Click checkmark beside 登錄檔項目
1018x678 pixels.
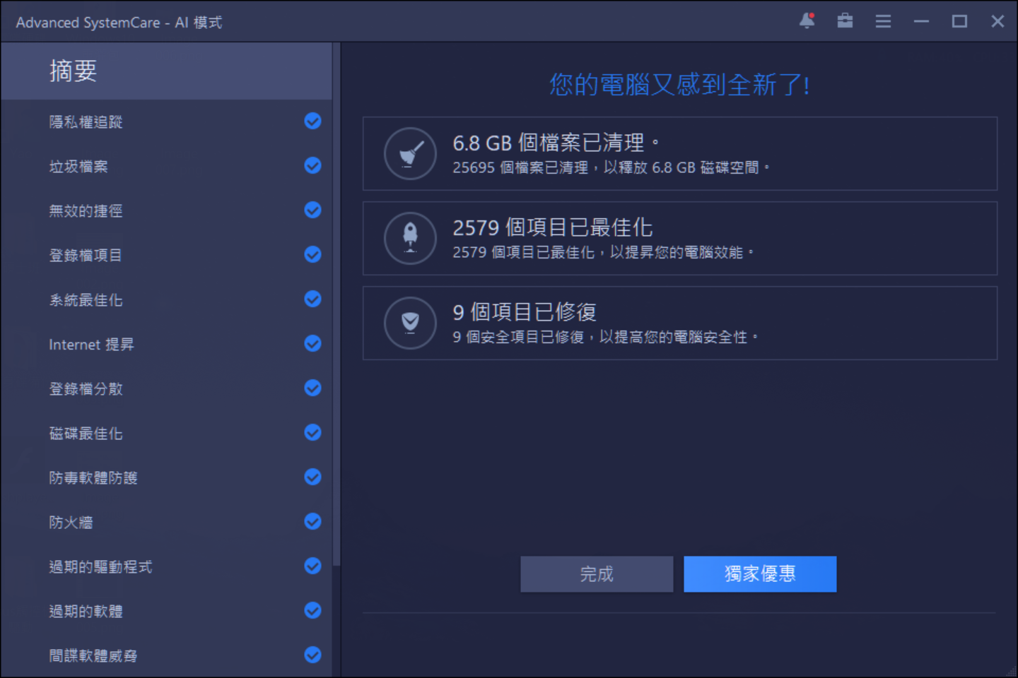pos(312,255)
